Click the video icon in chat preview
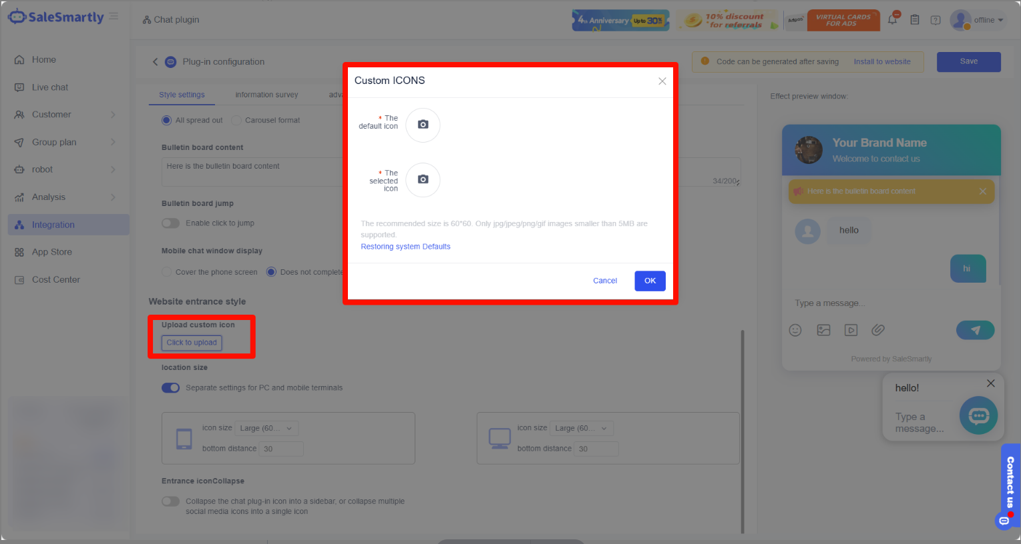Screen dimensions: 1021x544 tap(851, 330)
